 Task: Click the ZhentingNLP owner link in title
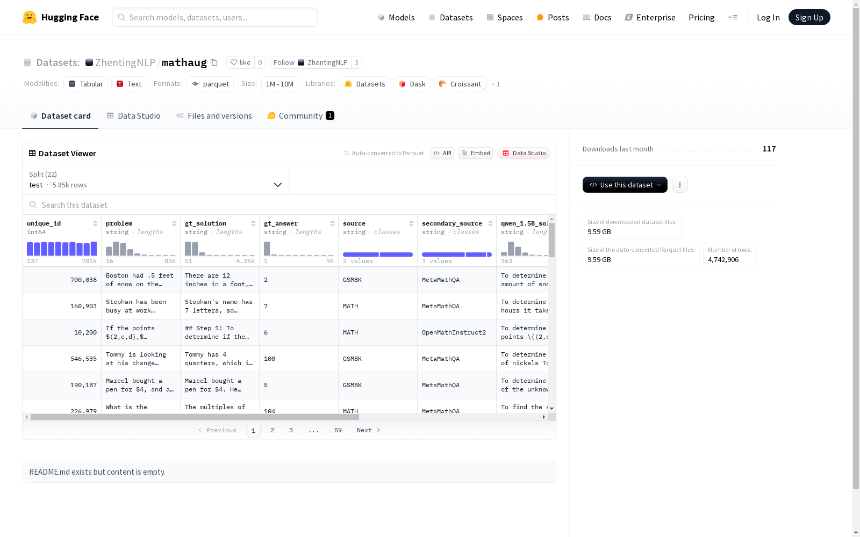click(125, 62)
